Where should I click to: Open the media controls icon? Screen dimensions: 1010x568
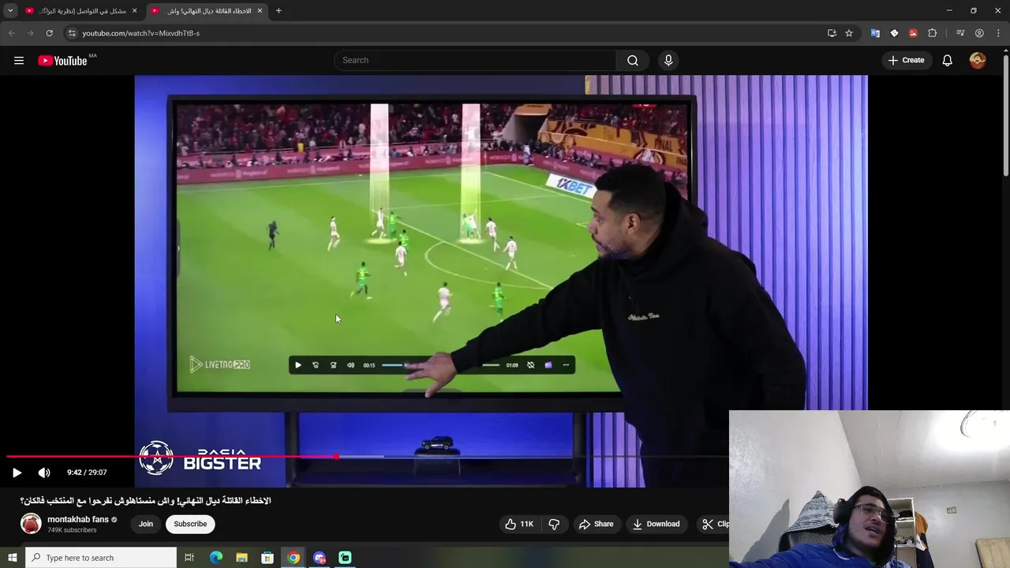960,33
